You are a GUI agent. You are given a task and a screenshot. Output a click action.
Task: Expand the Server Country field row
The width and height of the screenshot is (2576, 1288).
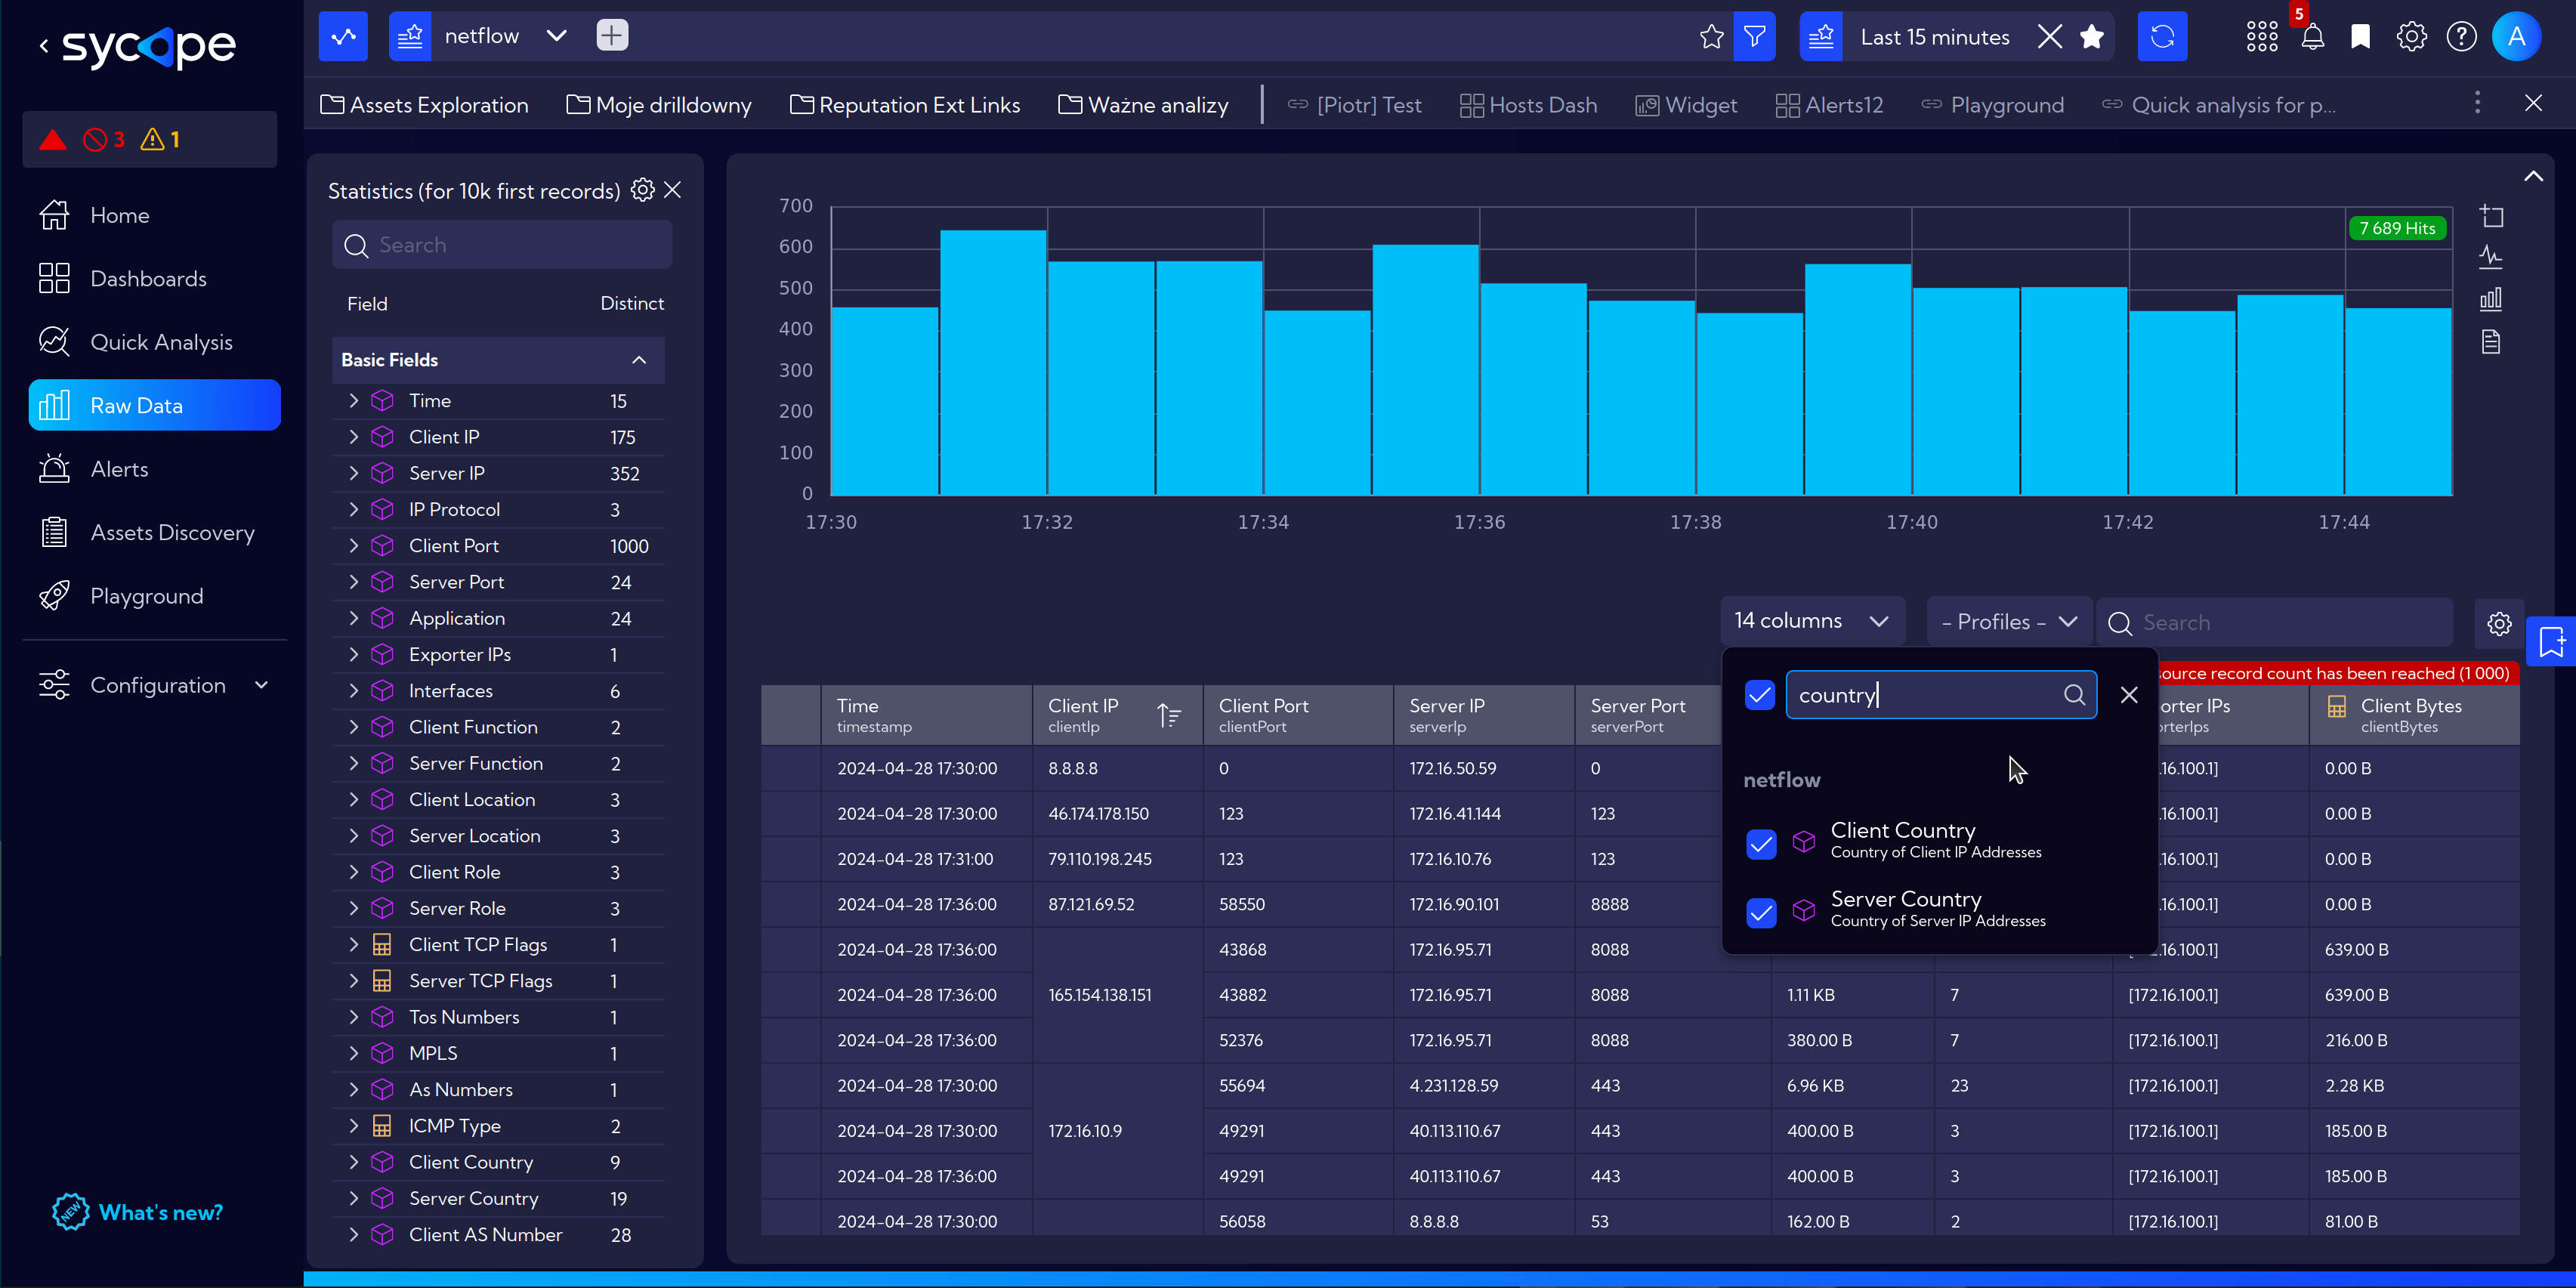coord(353,1198)
